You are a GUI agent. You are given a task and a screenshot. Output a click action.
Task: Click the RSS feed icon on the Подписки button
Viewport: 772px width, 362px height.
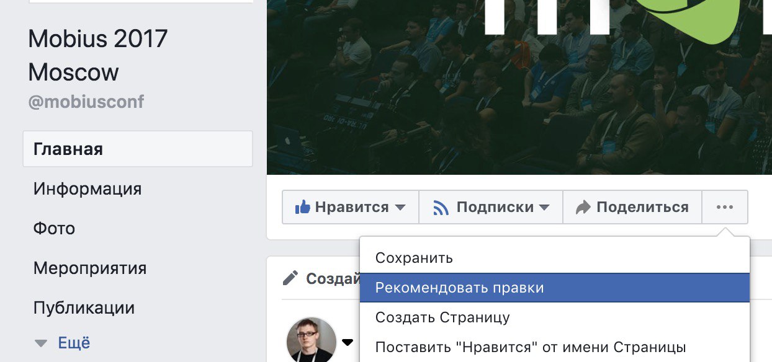point(441,207)
